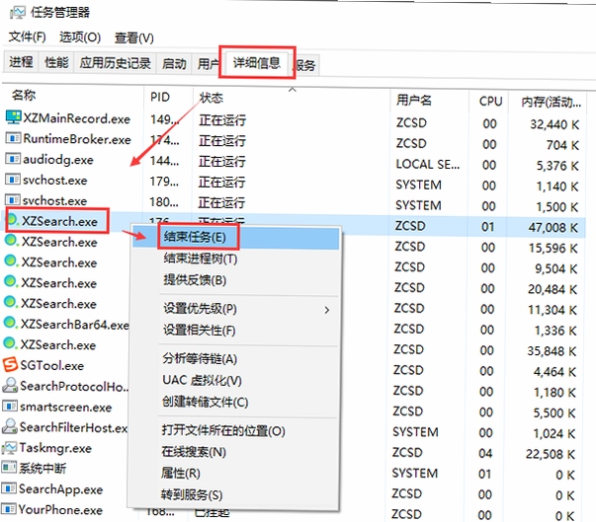This screenshot has width=596, height=522.
Task: Click the SGTool.exe Sogou icon
Action: pos(10,364)
